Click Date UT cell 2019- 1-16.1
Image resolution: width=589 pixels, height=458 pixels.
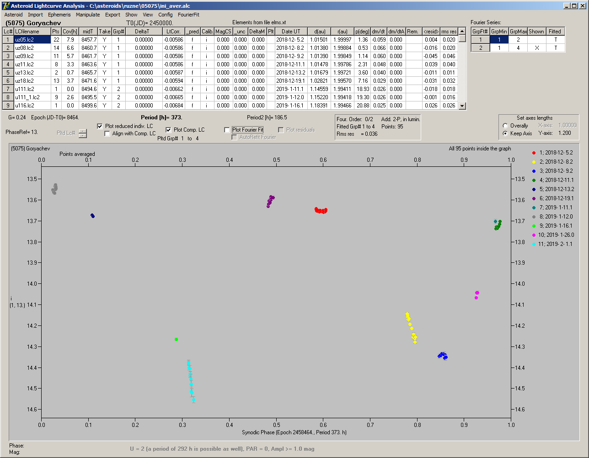coord(291,106)
